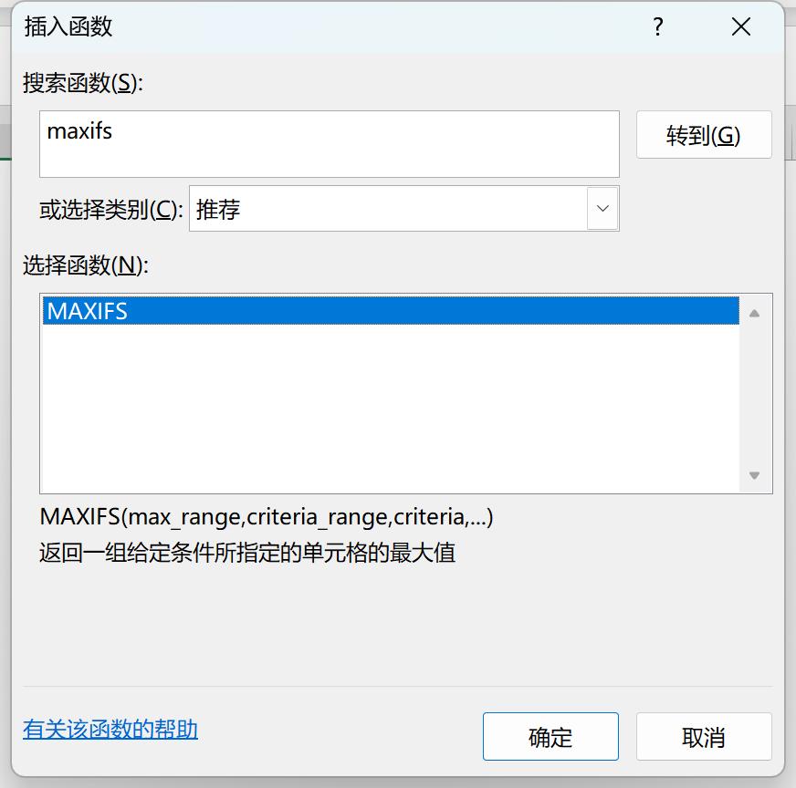Image resolution: width=796 pixels, height=788 pixels.
Task: Open the 推荐 category dropdown arrow
Action: pyautogui.click(x=602, y=209)
